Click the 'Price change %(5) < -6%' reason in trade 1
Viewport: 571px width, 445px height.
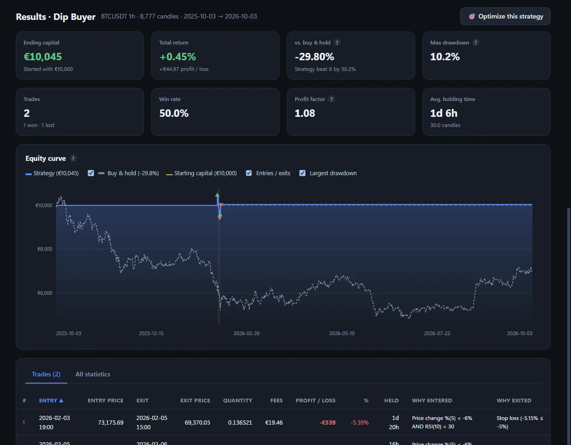(x=442, y=418)
